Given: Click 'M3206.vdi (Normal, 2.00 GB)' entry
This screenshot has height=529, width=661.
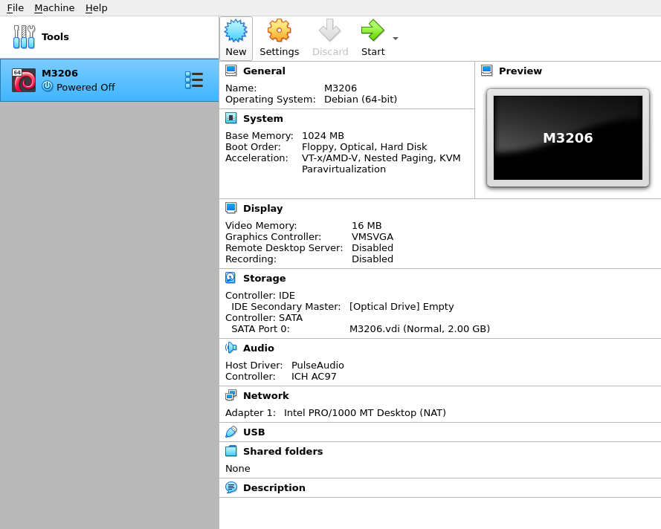Looking at the screenshot, I should (x=419, y=329).
